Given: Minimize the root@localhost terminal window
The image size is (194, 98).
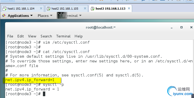Looking at the screenshot, I should point(172,28).
